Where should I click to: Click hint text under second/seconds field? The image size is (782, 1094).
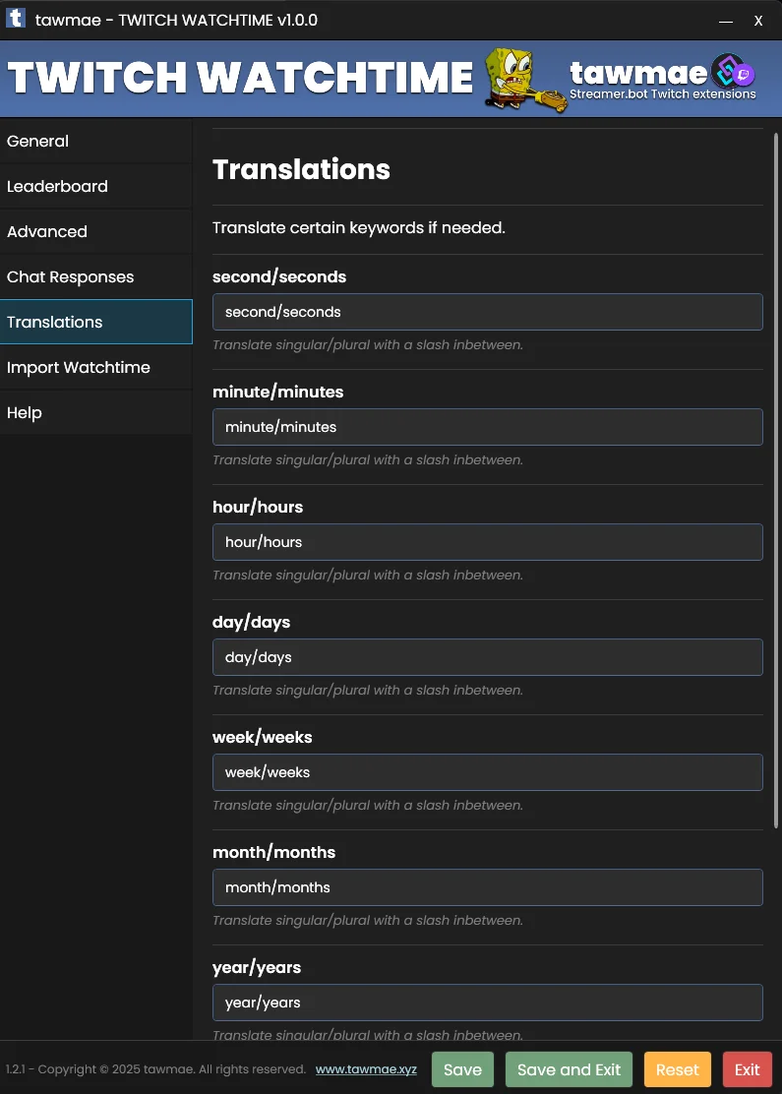(x=368, y=344)
